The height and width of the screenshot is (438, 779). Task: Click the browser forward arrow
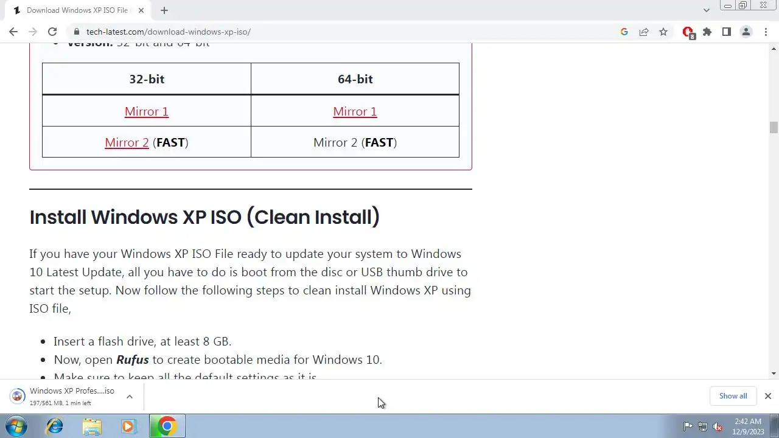pyautogui.click(x=33, y=32)
